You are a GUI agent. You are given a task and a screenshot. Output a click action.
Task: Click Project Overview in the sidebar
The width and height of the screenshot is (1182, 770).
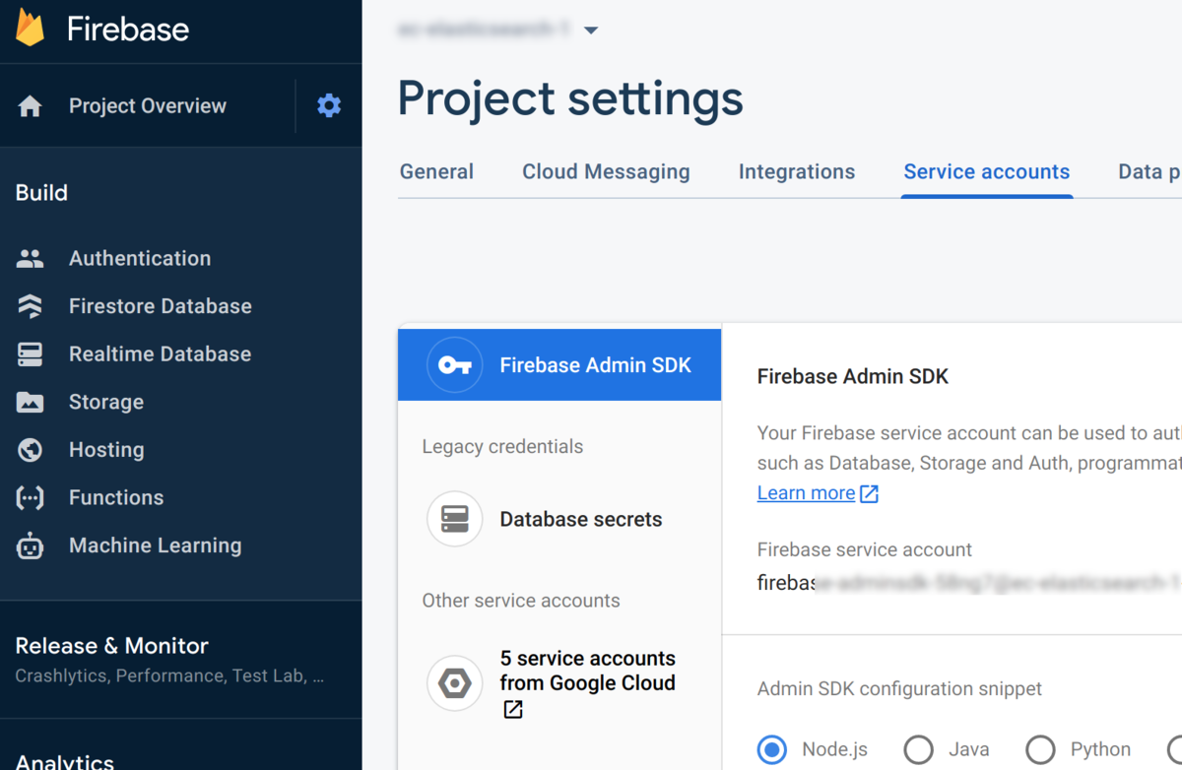click(x=145, y=105)
